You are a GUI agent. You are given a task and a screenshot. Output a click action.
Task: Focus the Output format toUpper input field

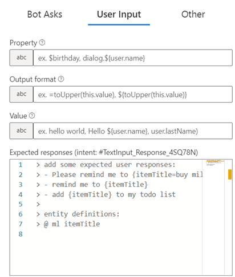tap(133, 94)
